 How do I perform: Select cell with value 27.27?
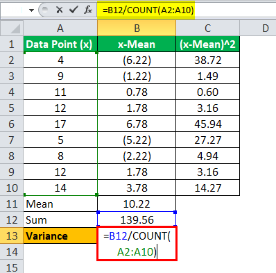coord(207,140)
